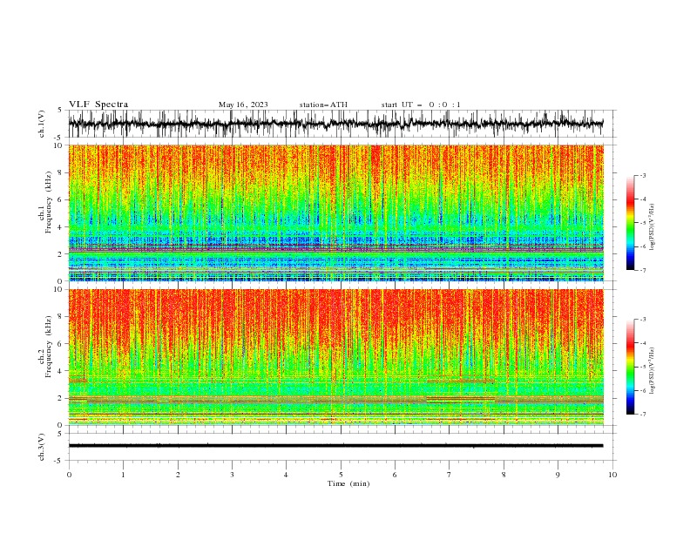Image resolution: width=690 pixels, height=533 pixels.
Task: Click the 'ch.3(V)' axis label
Action: pos(42,447)
